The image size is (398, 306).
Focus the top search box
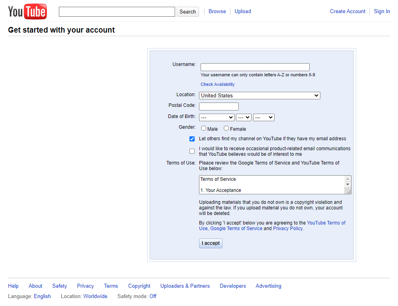pyautogui.click(x=117, y=12)
